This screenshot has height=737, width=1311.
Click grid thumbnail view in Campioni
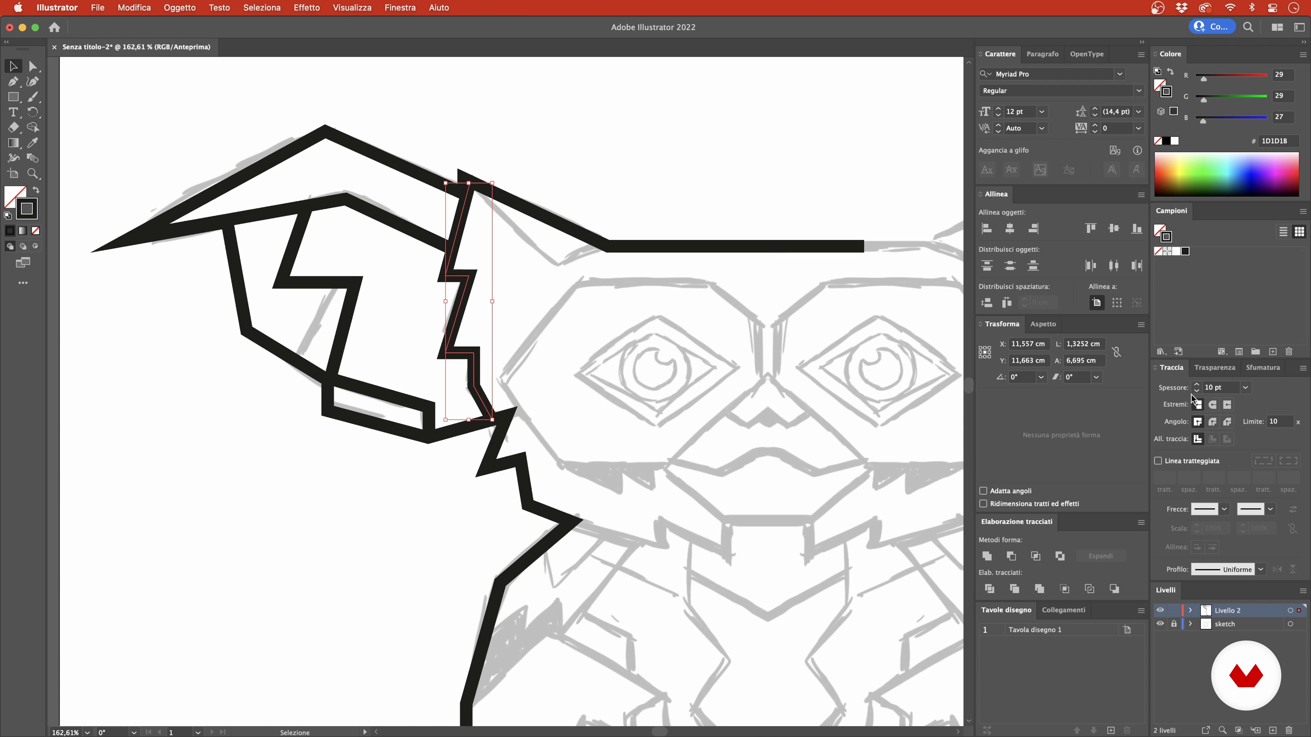click(x=1299, y=232)
